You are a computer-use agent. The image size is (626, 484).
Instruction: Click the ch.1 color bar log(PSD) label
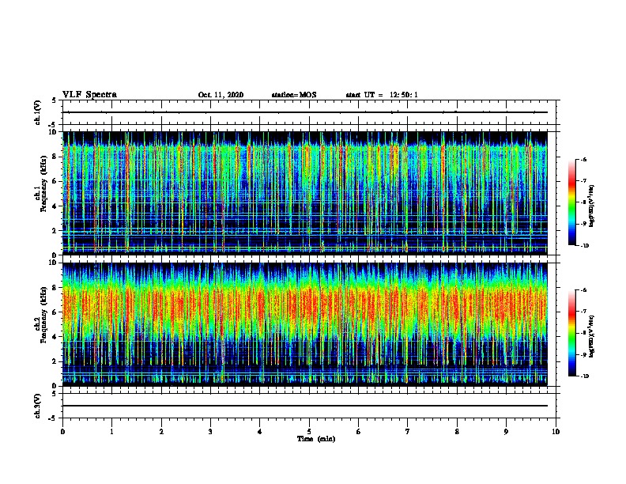592,206
